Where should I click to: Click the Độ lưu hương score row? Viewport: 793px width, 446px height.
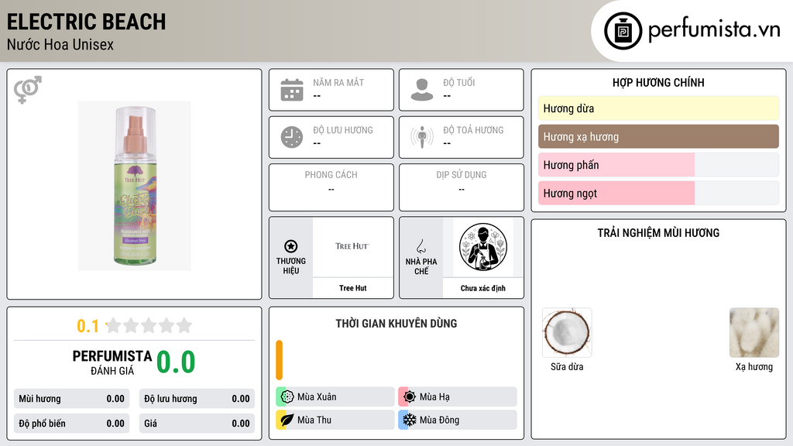(x=197, y=399)
